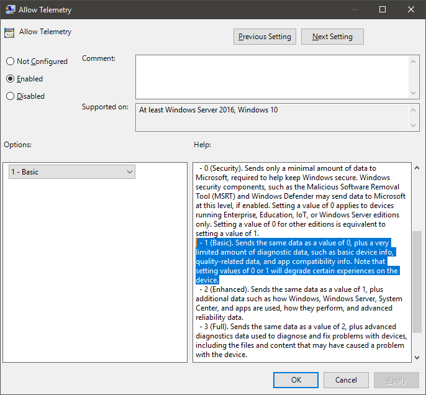426x395 pixels.
Task: Open the 1 - Basic telemetry dropdown
Action: point(72,172)
